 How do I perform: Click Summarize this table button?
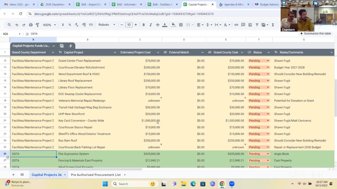315,33
